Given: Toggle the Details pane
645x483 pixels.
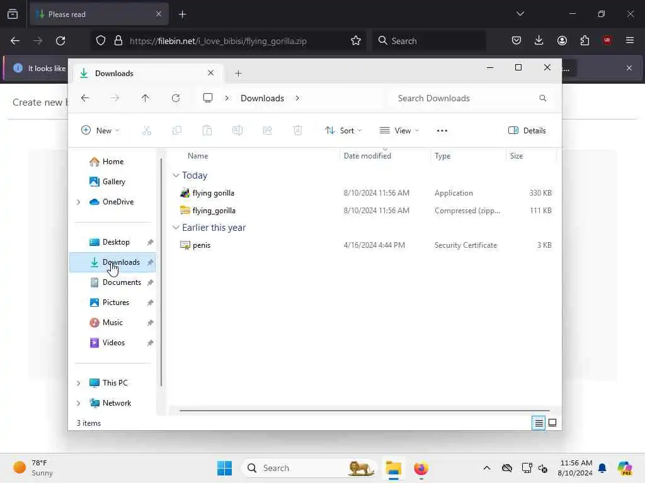Looking at the screenshot, I should tap(527, 131).
